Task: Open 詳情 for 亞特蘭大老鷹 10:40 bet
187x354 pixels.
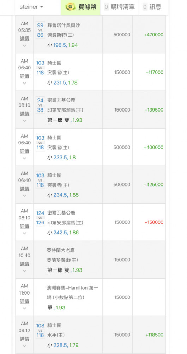Action: 25,263
